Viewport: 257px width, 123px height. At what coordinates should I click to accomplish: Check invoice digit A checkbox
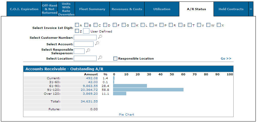pyautogui.click(x=77, y=25)
